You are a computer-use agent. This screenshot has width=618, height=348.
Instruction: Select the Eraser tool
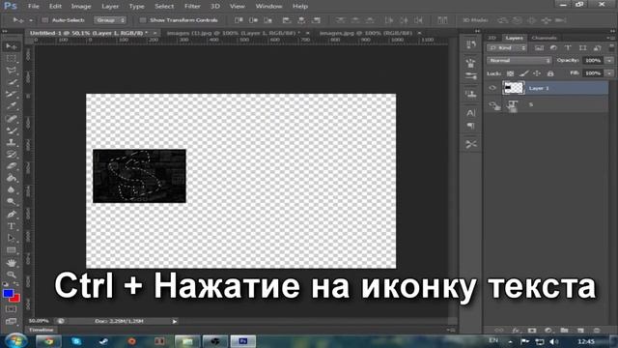coord(12,166)
